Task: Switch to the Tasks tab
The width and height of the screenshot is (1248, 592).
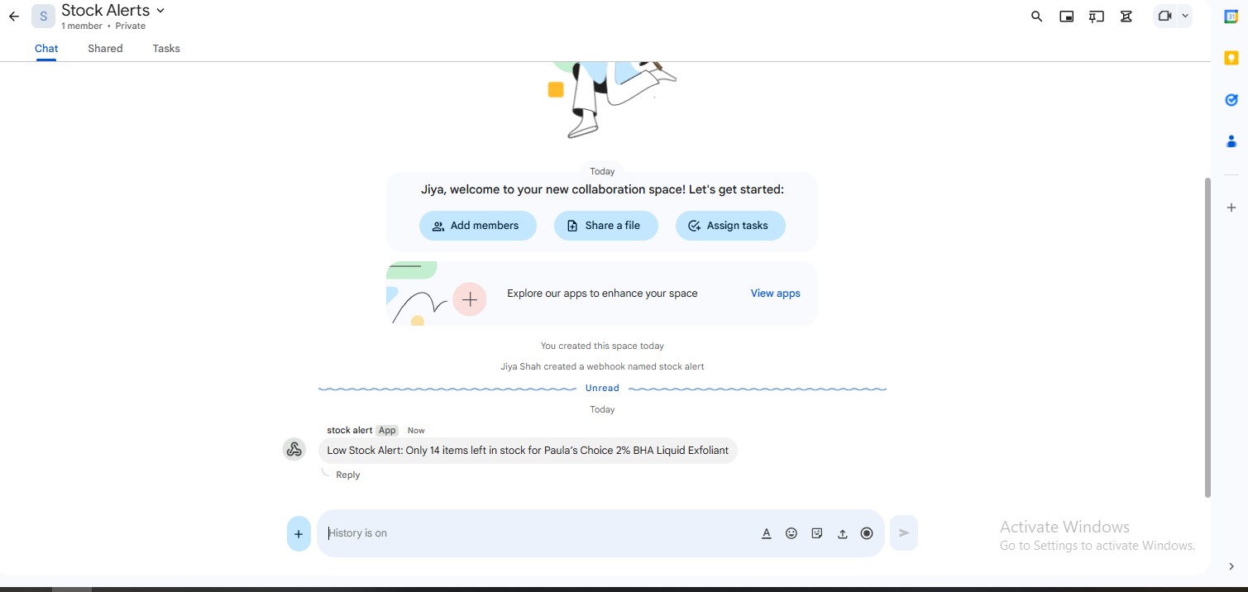Action: 166,49
